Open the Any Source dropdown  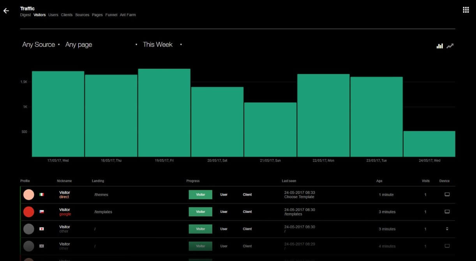(x=41, y=45)
